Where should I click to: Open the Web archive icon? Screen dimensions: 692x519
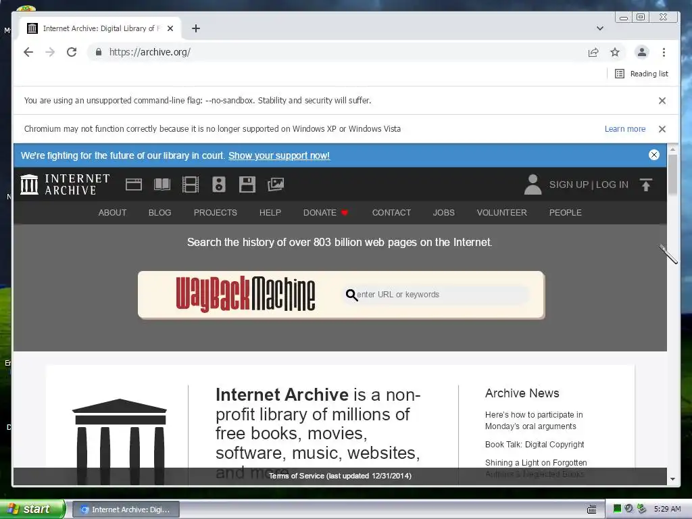[134, 184]
